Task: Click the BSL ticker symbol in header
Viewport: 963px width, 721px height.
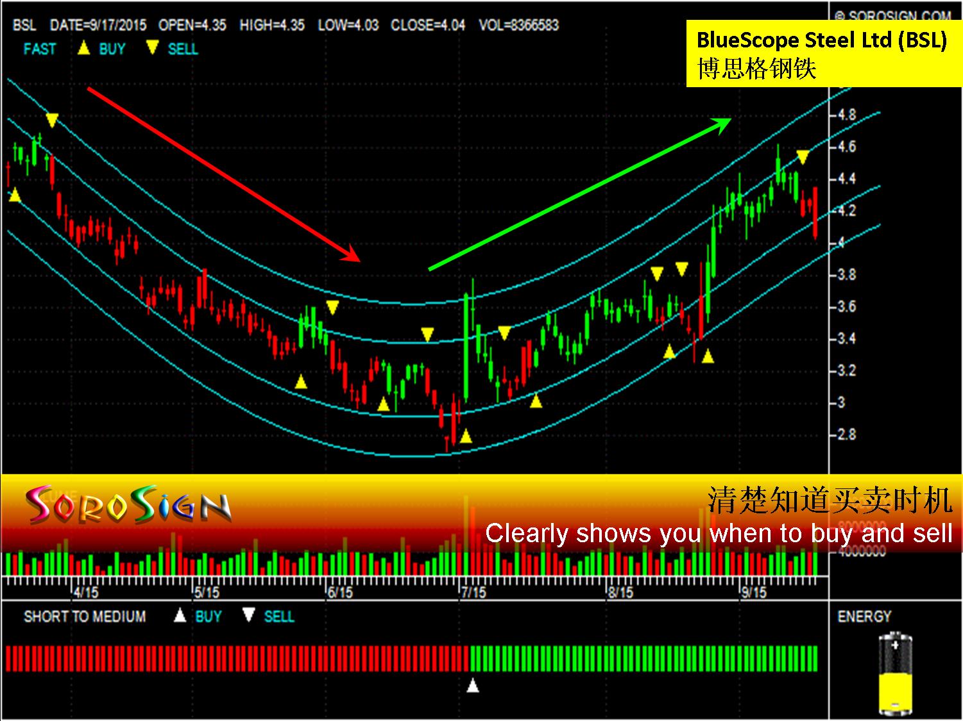Action: click(x=25, y=26)
